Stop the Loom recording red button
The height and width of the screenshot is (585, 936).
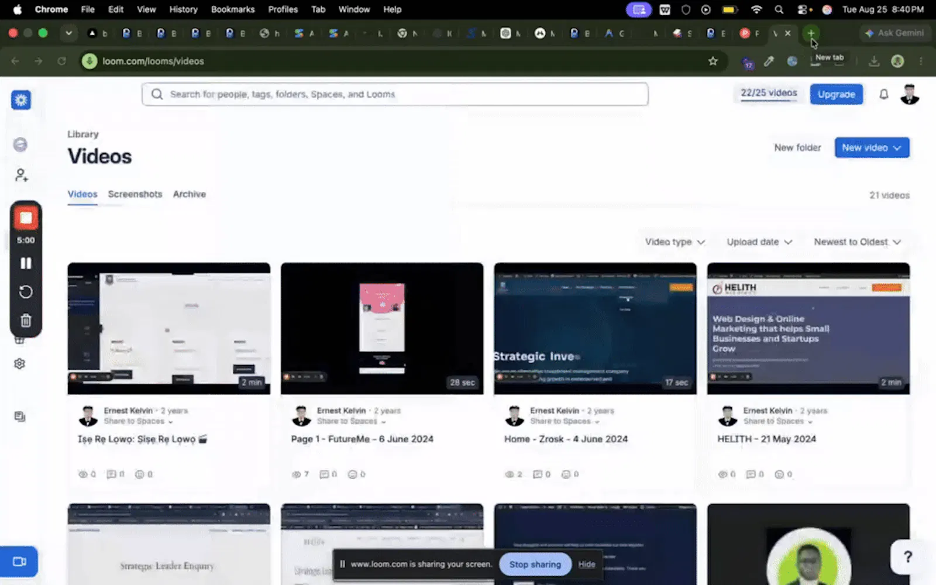click(x=26, y=218)
